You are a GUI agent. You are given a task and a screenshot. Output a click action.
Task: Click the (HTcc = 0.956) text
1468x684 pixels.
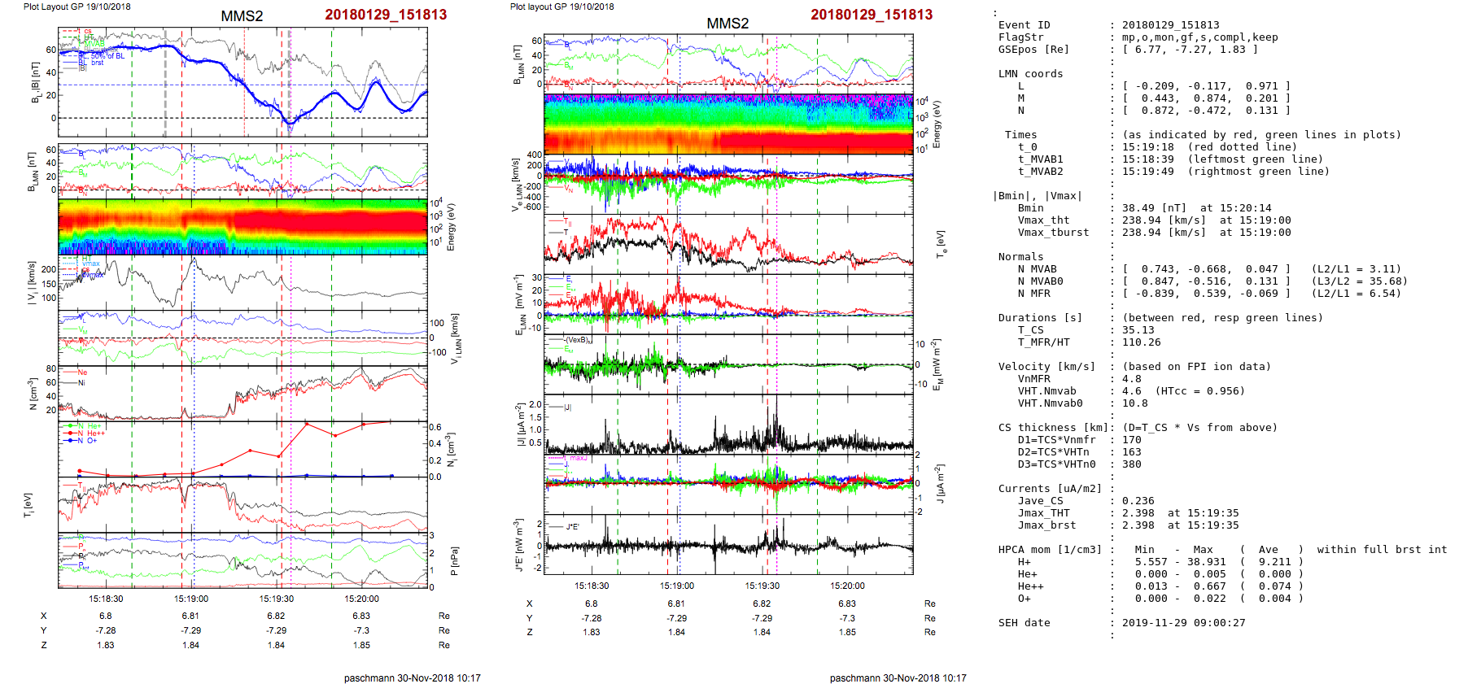point(1200,391)
